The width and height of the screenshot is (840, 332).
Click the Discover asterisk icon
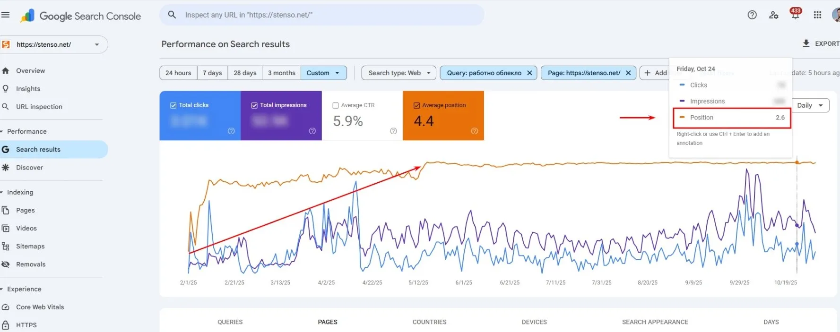(x=6, y=167)
